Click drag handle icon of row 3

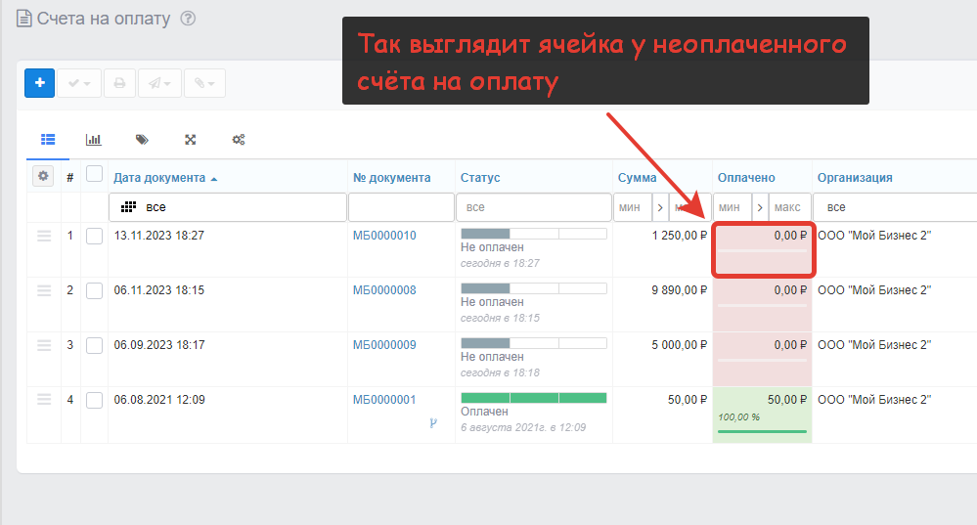pyautogui.click(x=44, y=345)
